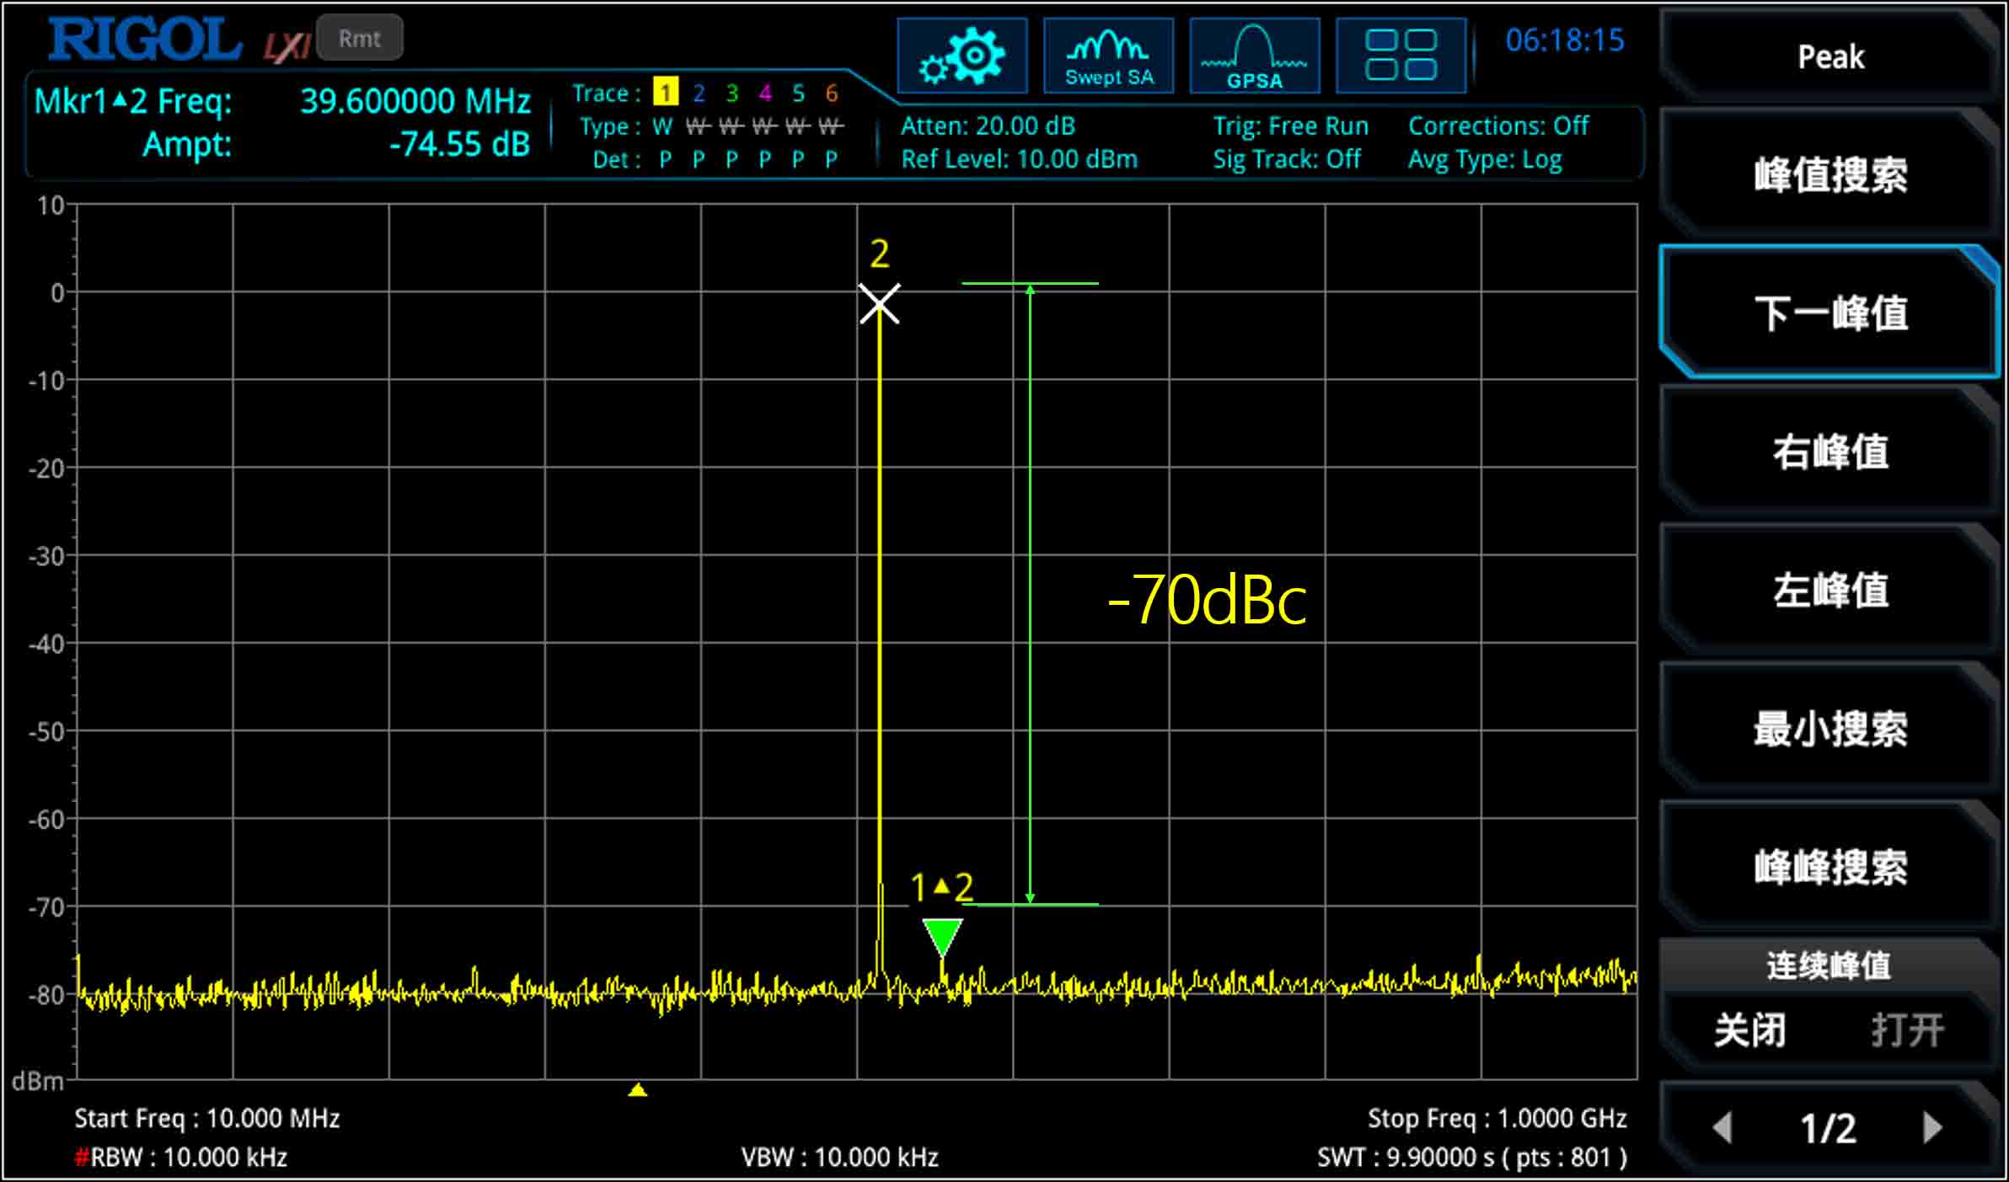Screen dimensions: 2009x1182
Task: Switch to Trace 2
Action: (x=698, y=94)
